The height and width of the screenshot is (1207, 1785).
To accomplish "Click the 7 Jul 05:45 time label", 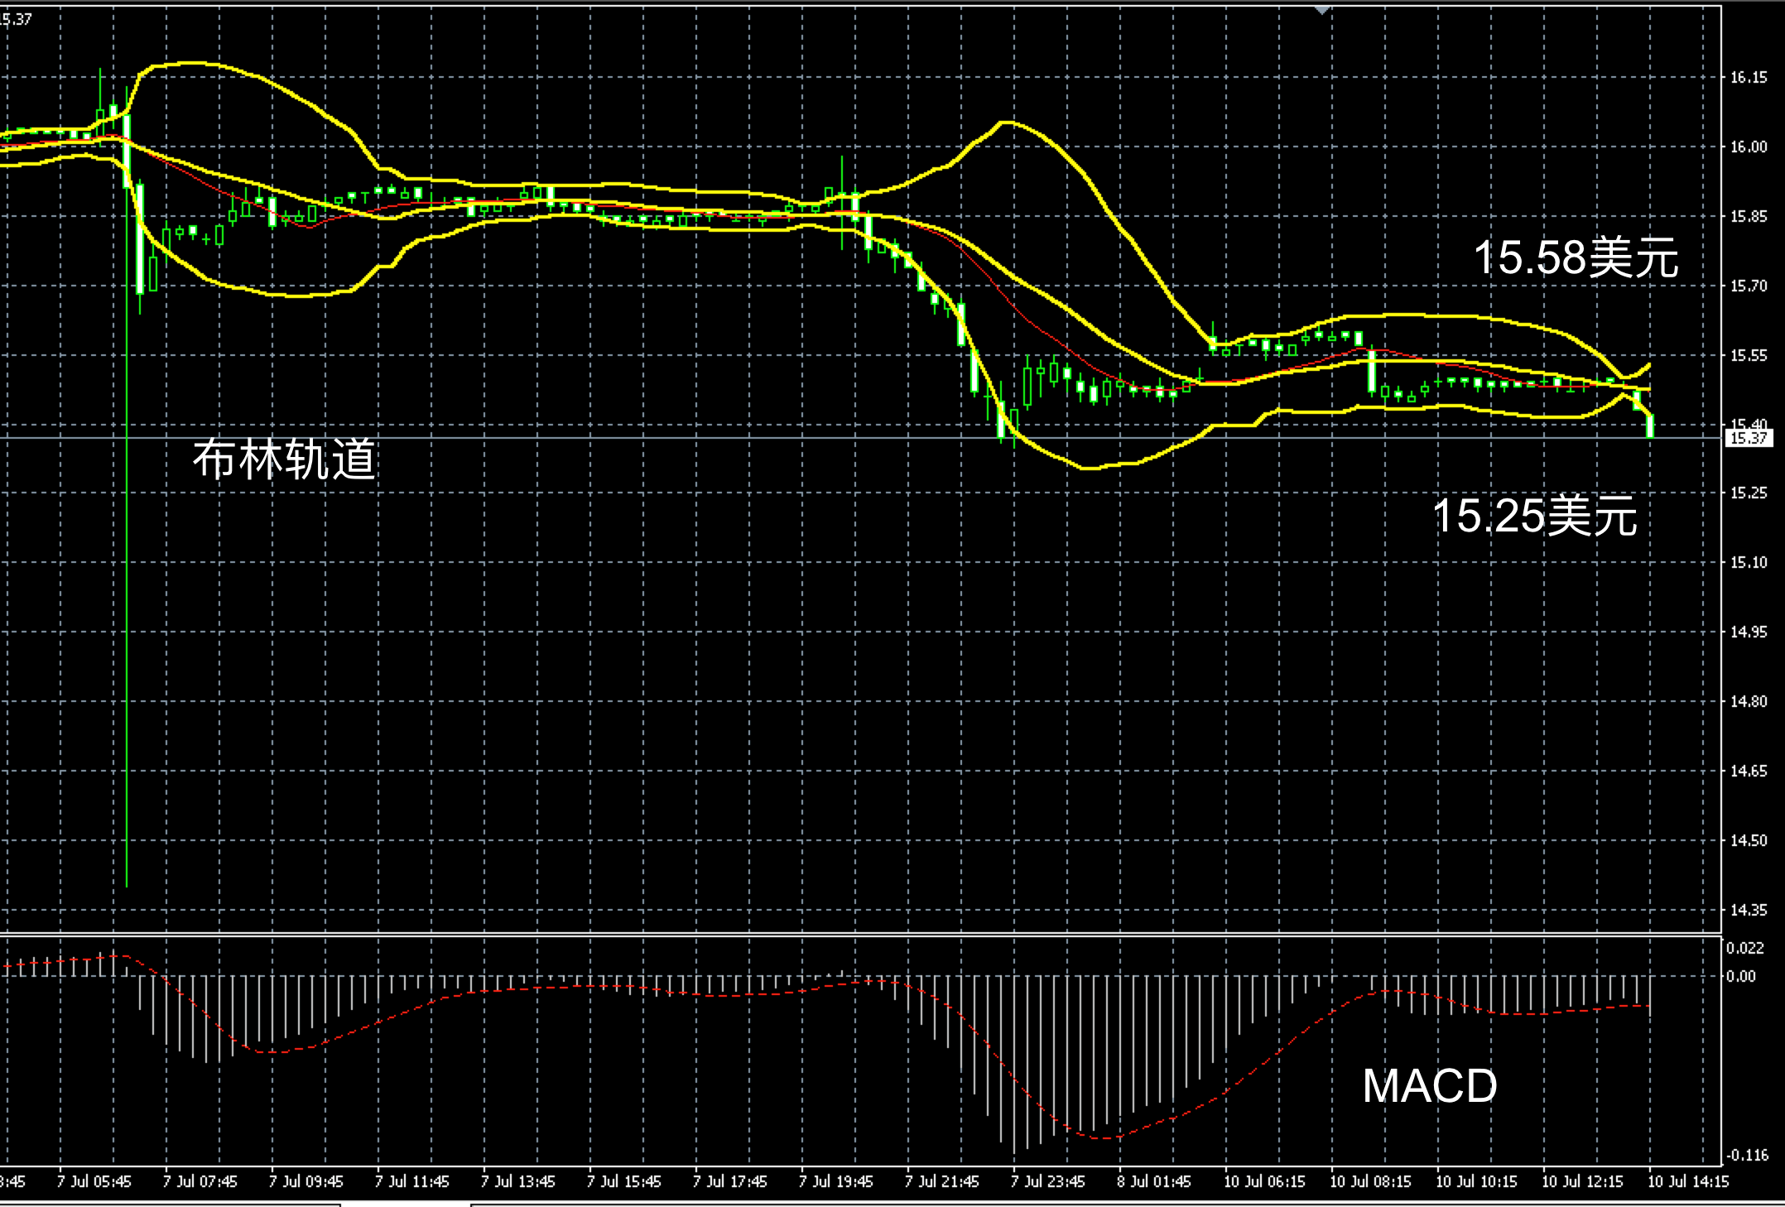I will pos(94,1181).
